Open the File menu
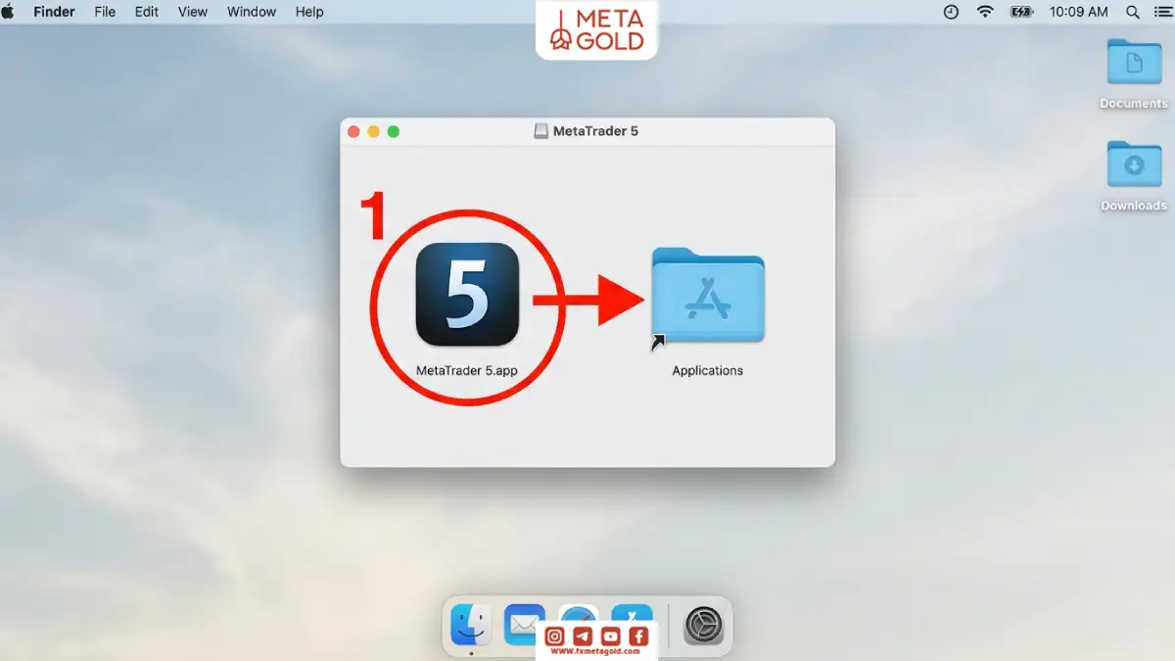 [105, 12]
